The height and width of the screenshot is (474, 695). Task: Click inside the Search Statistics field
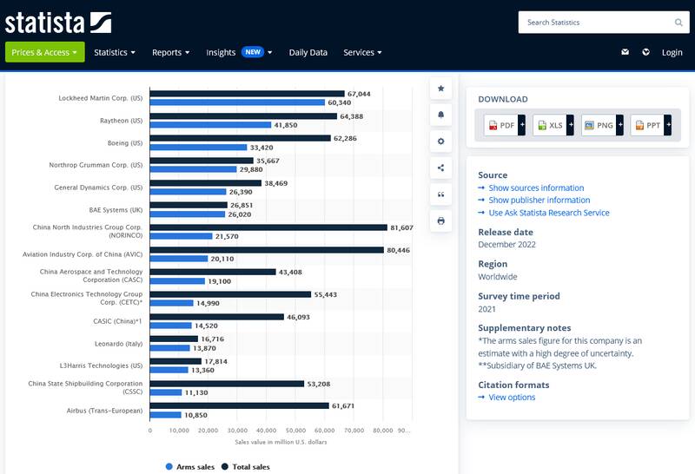595,23
